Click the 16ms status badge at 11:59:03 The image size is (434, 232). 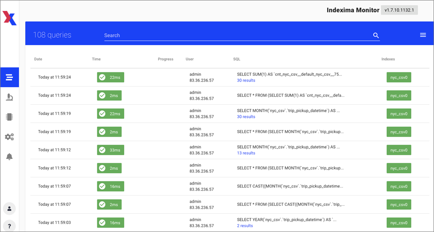110,223
